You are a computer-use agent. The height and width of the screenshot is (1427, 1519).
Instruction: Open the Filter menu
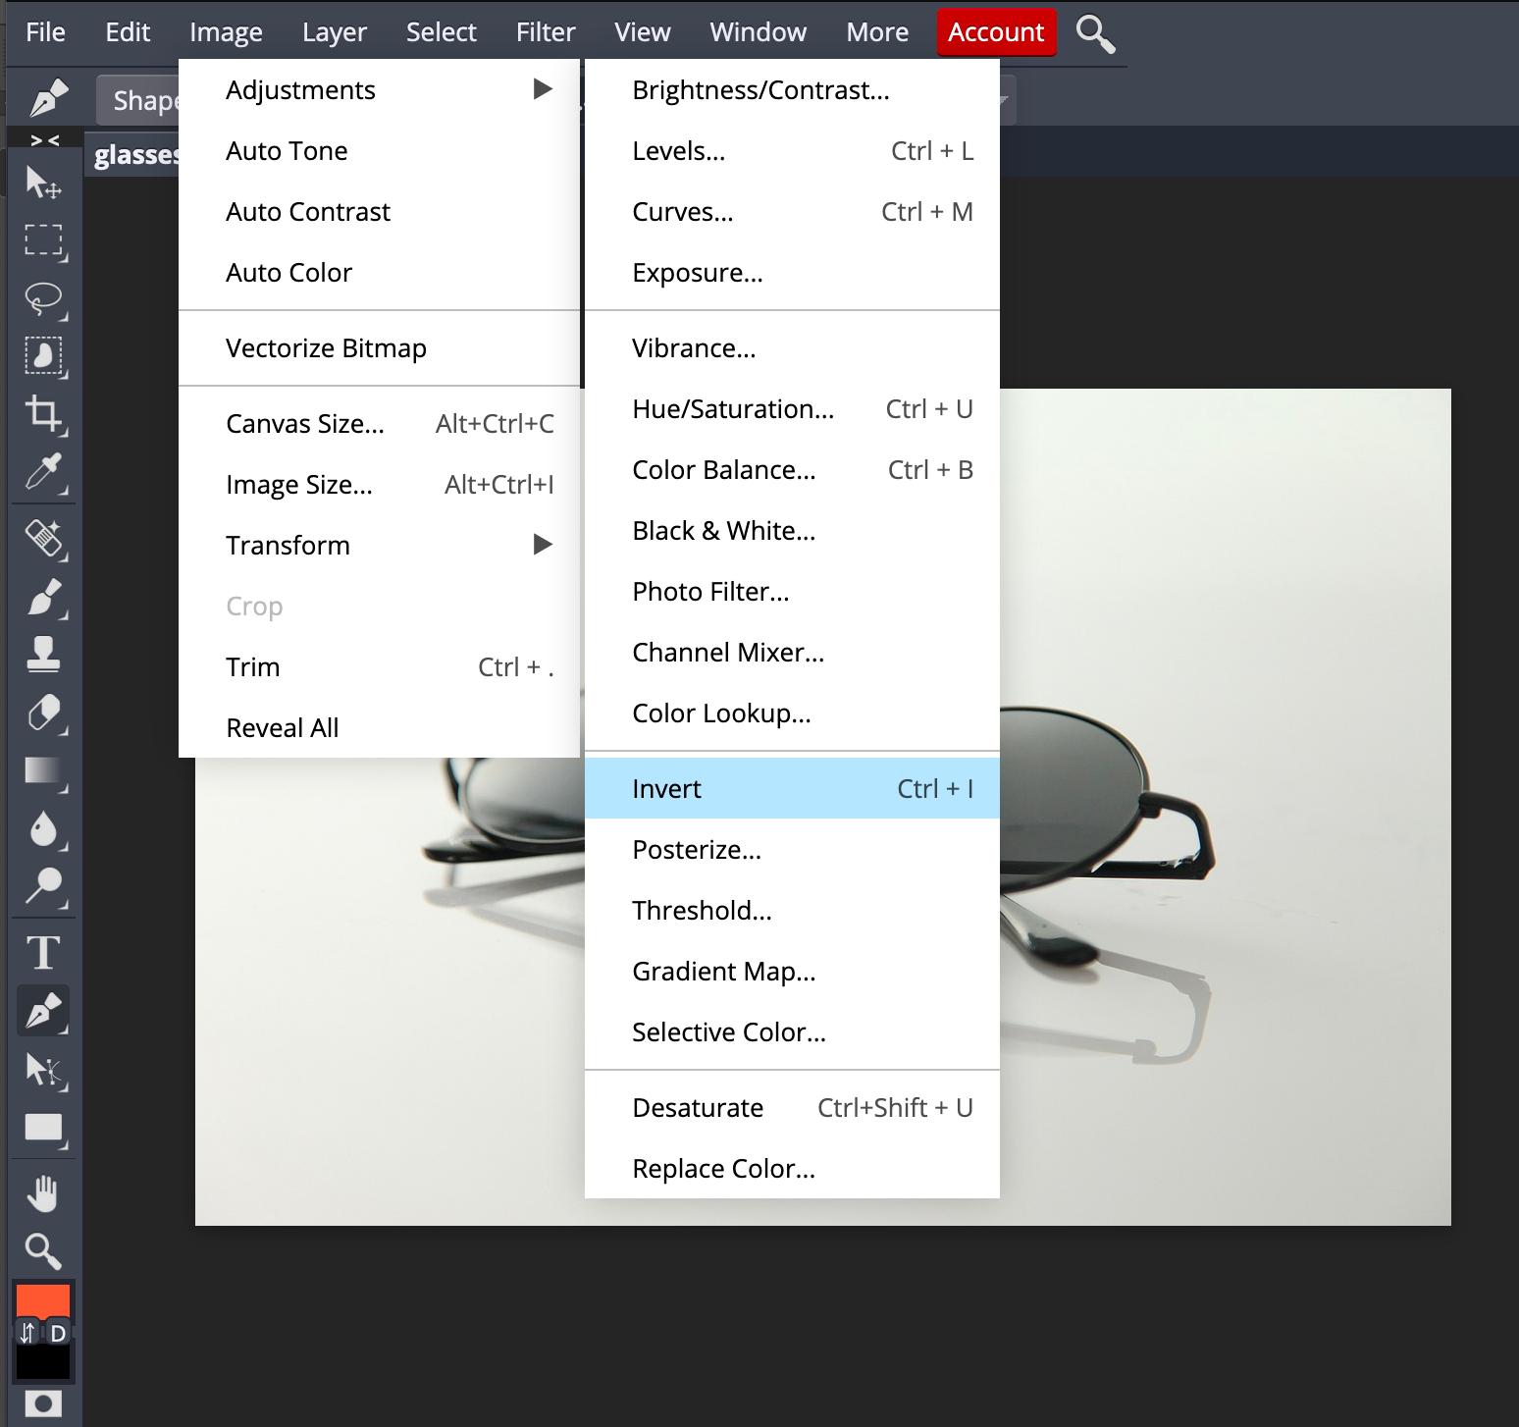coord(546,32)
